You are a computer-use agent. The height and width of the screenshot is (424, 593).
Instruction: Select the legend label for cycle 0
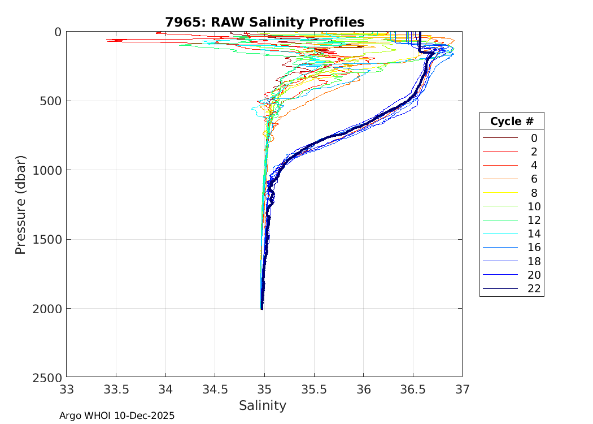click(x=534, y=138)
